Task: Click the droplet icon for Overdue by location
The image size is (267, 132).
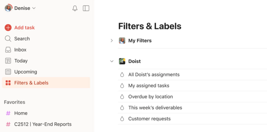Action: tap(122, 97)
